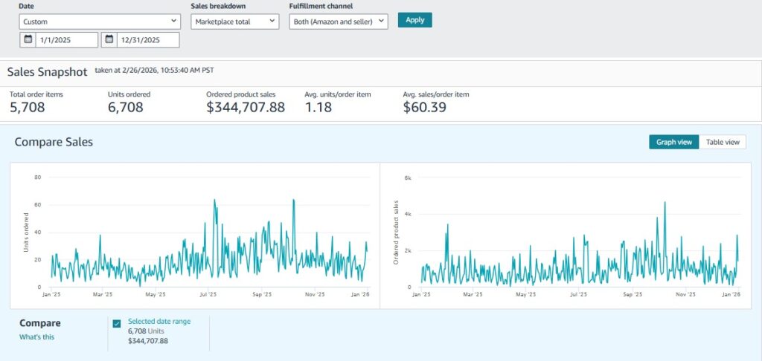The height and width of the screenshot is (361, 762).
Task: Open the start date calendar icon
Action: [x=28, y=39]
